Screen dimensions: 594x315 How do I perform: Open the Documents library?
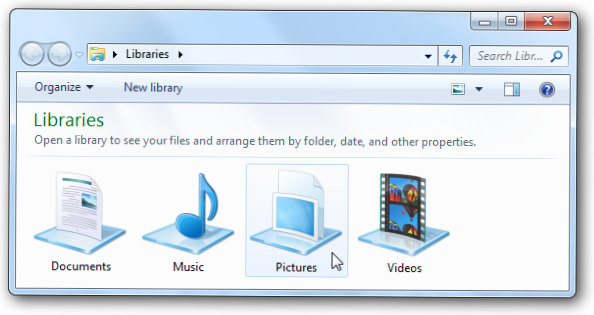80,220
